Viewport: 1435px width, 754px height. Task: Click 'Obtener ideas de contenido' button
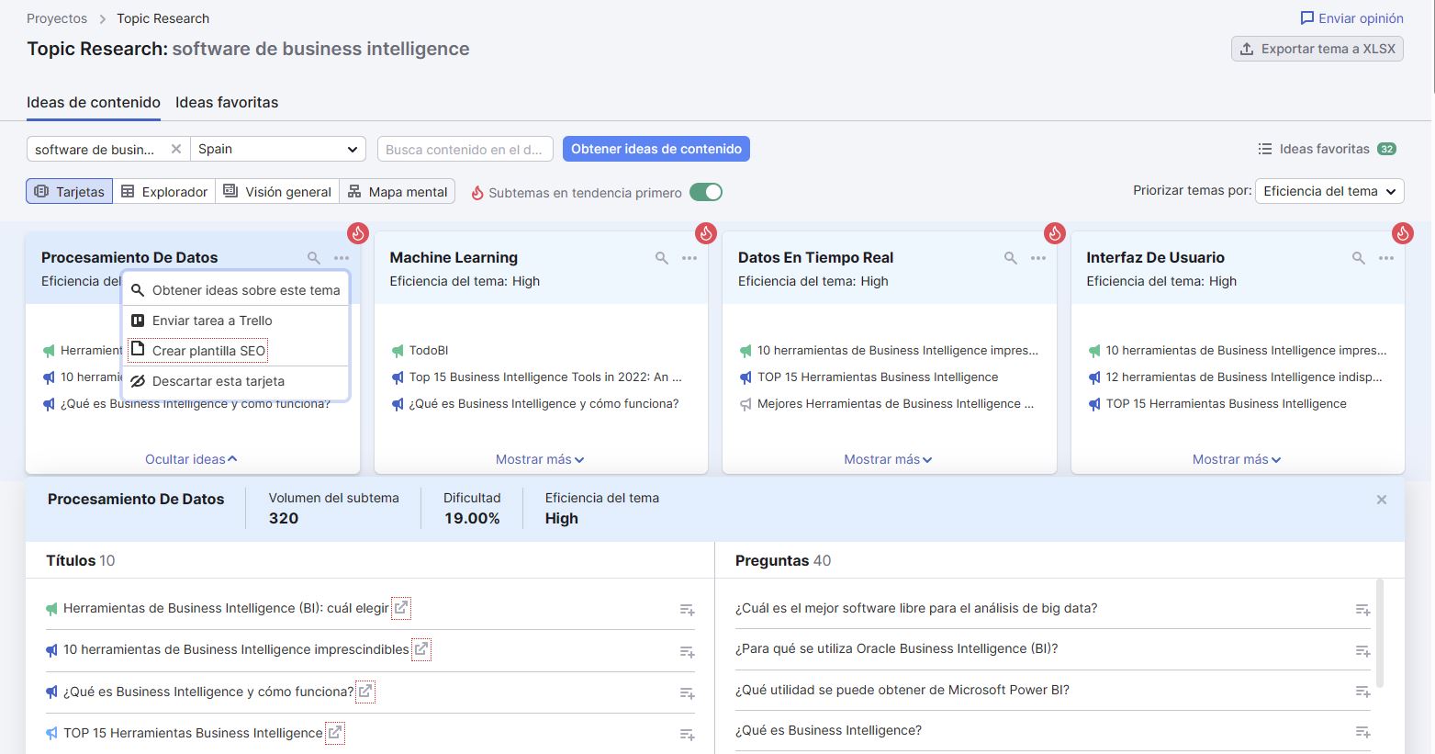(656, 149)
